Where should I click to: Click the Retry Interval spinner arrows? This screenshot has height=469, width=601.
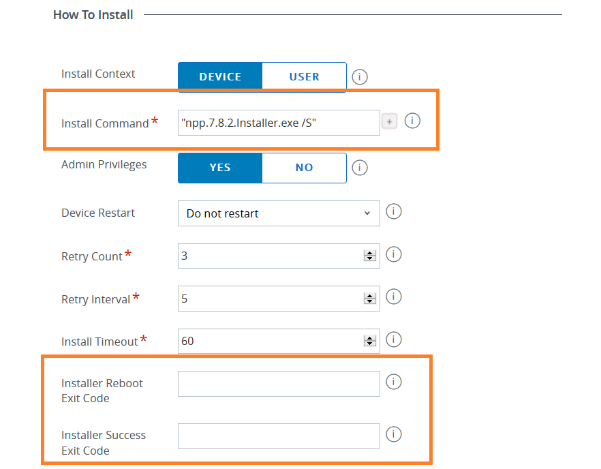click(x=370, y=299)
